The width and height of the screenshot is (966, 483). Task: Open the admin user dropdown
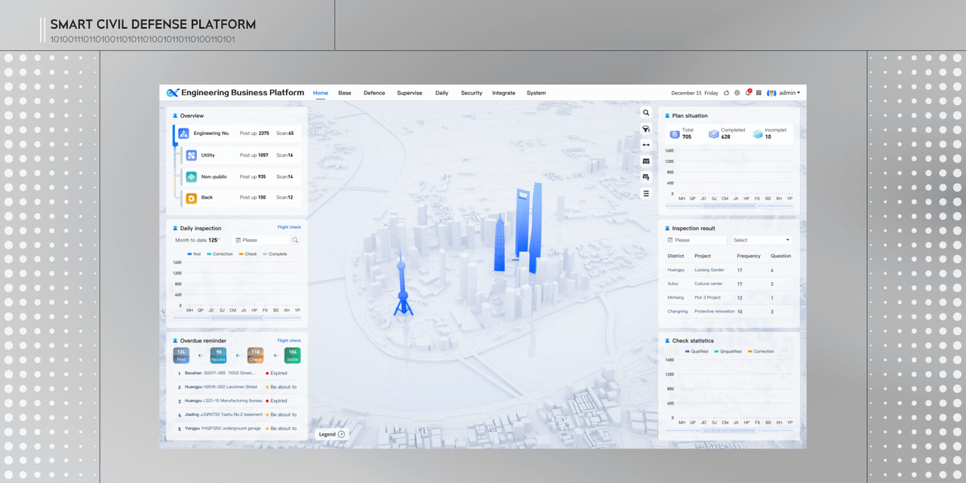pos(789,93)
